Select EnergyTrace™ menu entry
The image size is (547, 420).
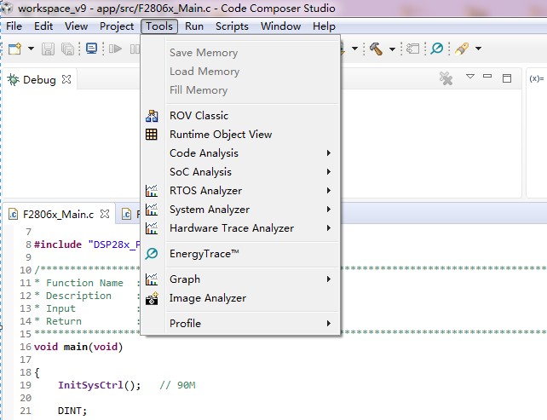(240, 254)
